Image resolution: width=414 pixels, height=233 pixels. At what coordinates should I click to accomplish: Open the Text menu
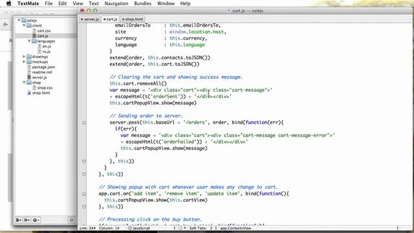pos(94,3)
